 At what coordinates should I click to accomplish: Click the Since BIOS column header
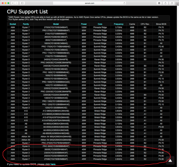(x=161, y=24)
